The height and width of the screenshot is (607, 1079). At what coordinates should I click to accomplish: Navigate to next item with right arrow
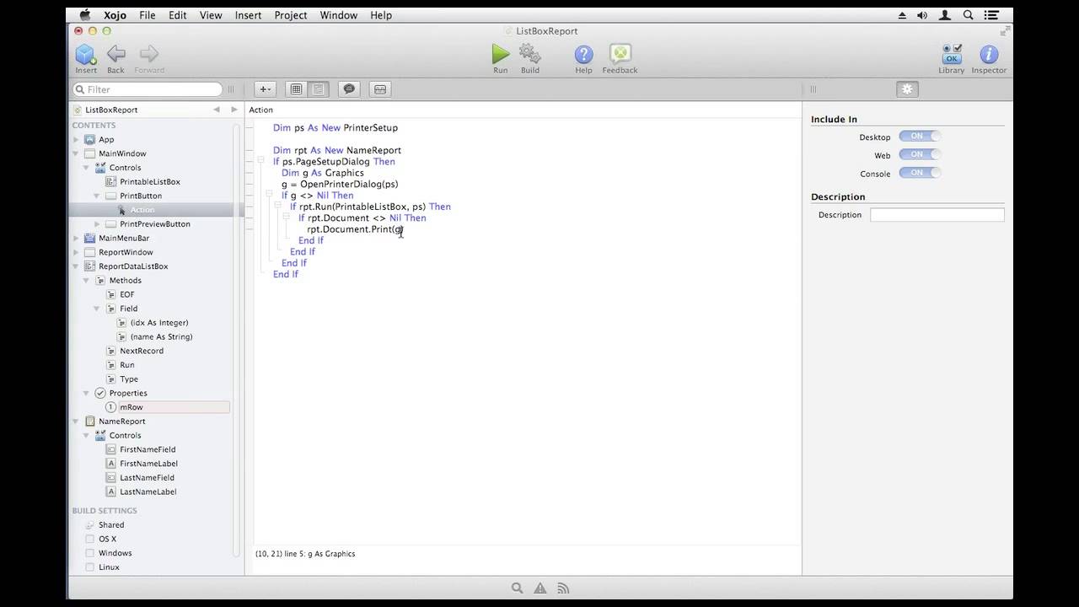(x=234, y=110)
